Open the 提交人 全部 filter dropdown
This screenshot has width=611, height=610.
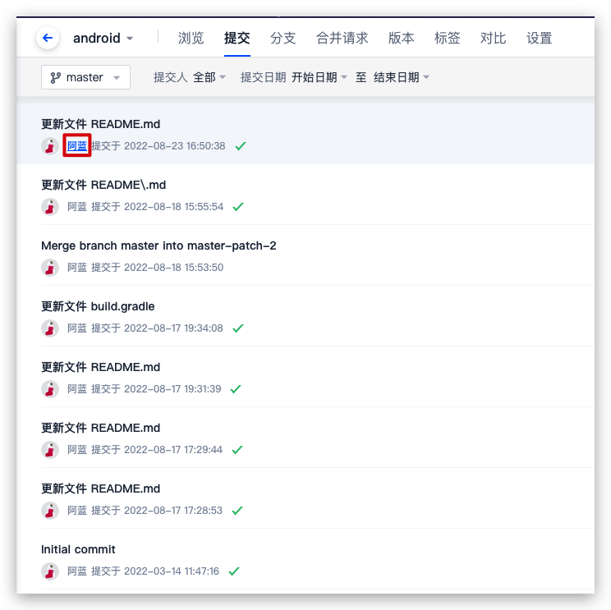coord(190,77)
